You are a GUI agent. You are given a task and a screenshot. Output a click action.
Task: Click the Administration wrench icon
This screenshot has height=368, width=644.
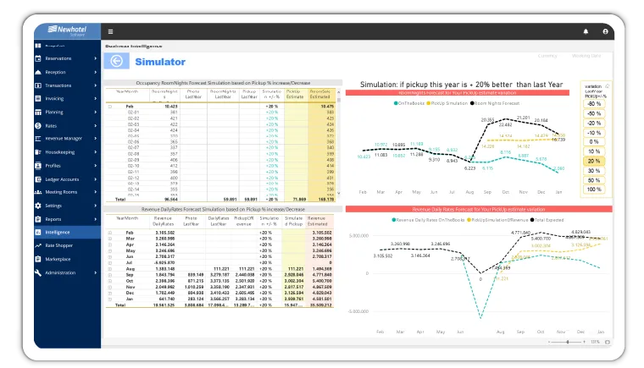(38, 272)
